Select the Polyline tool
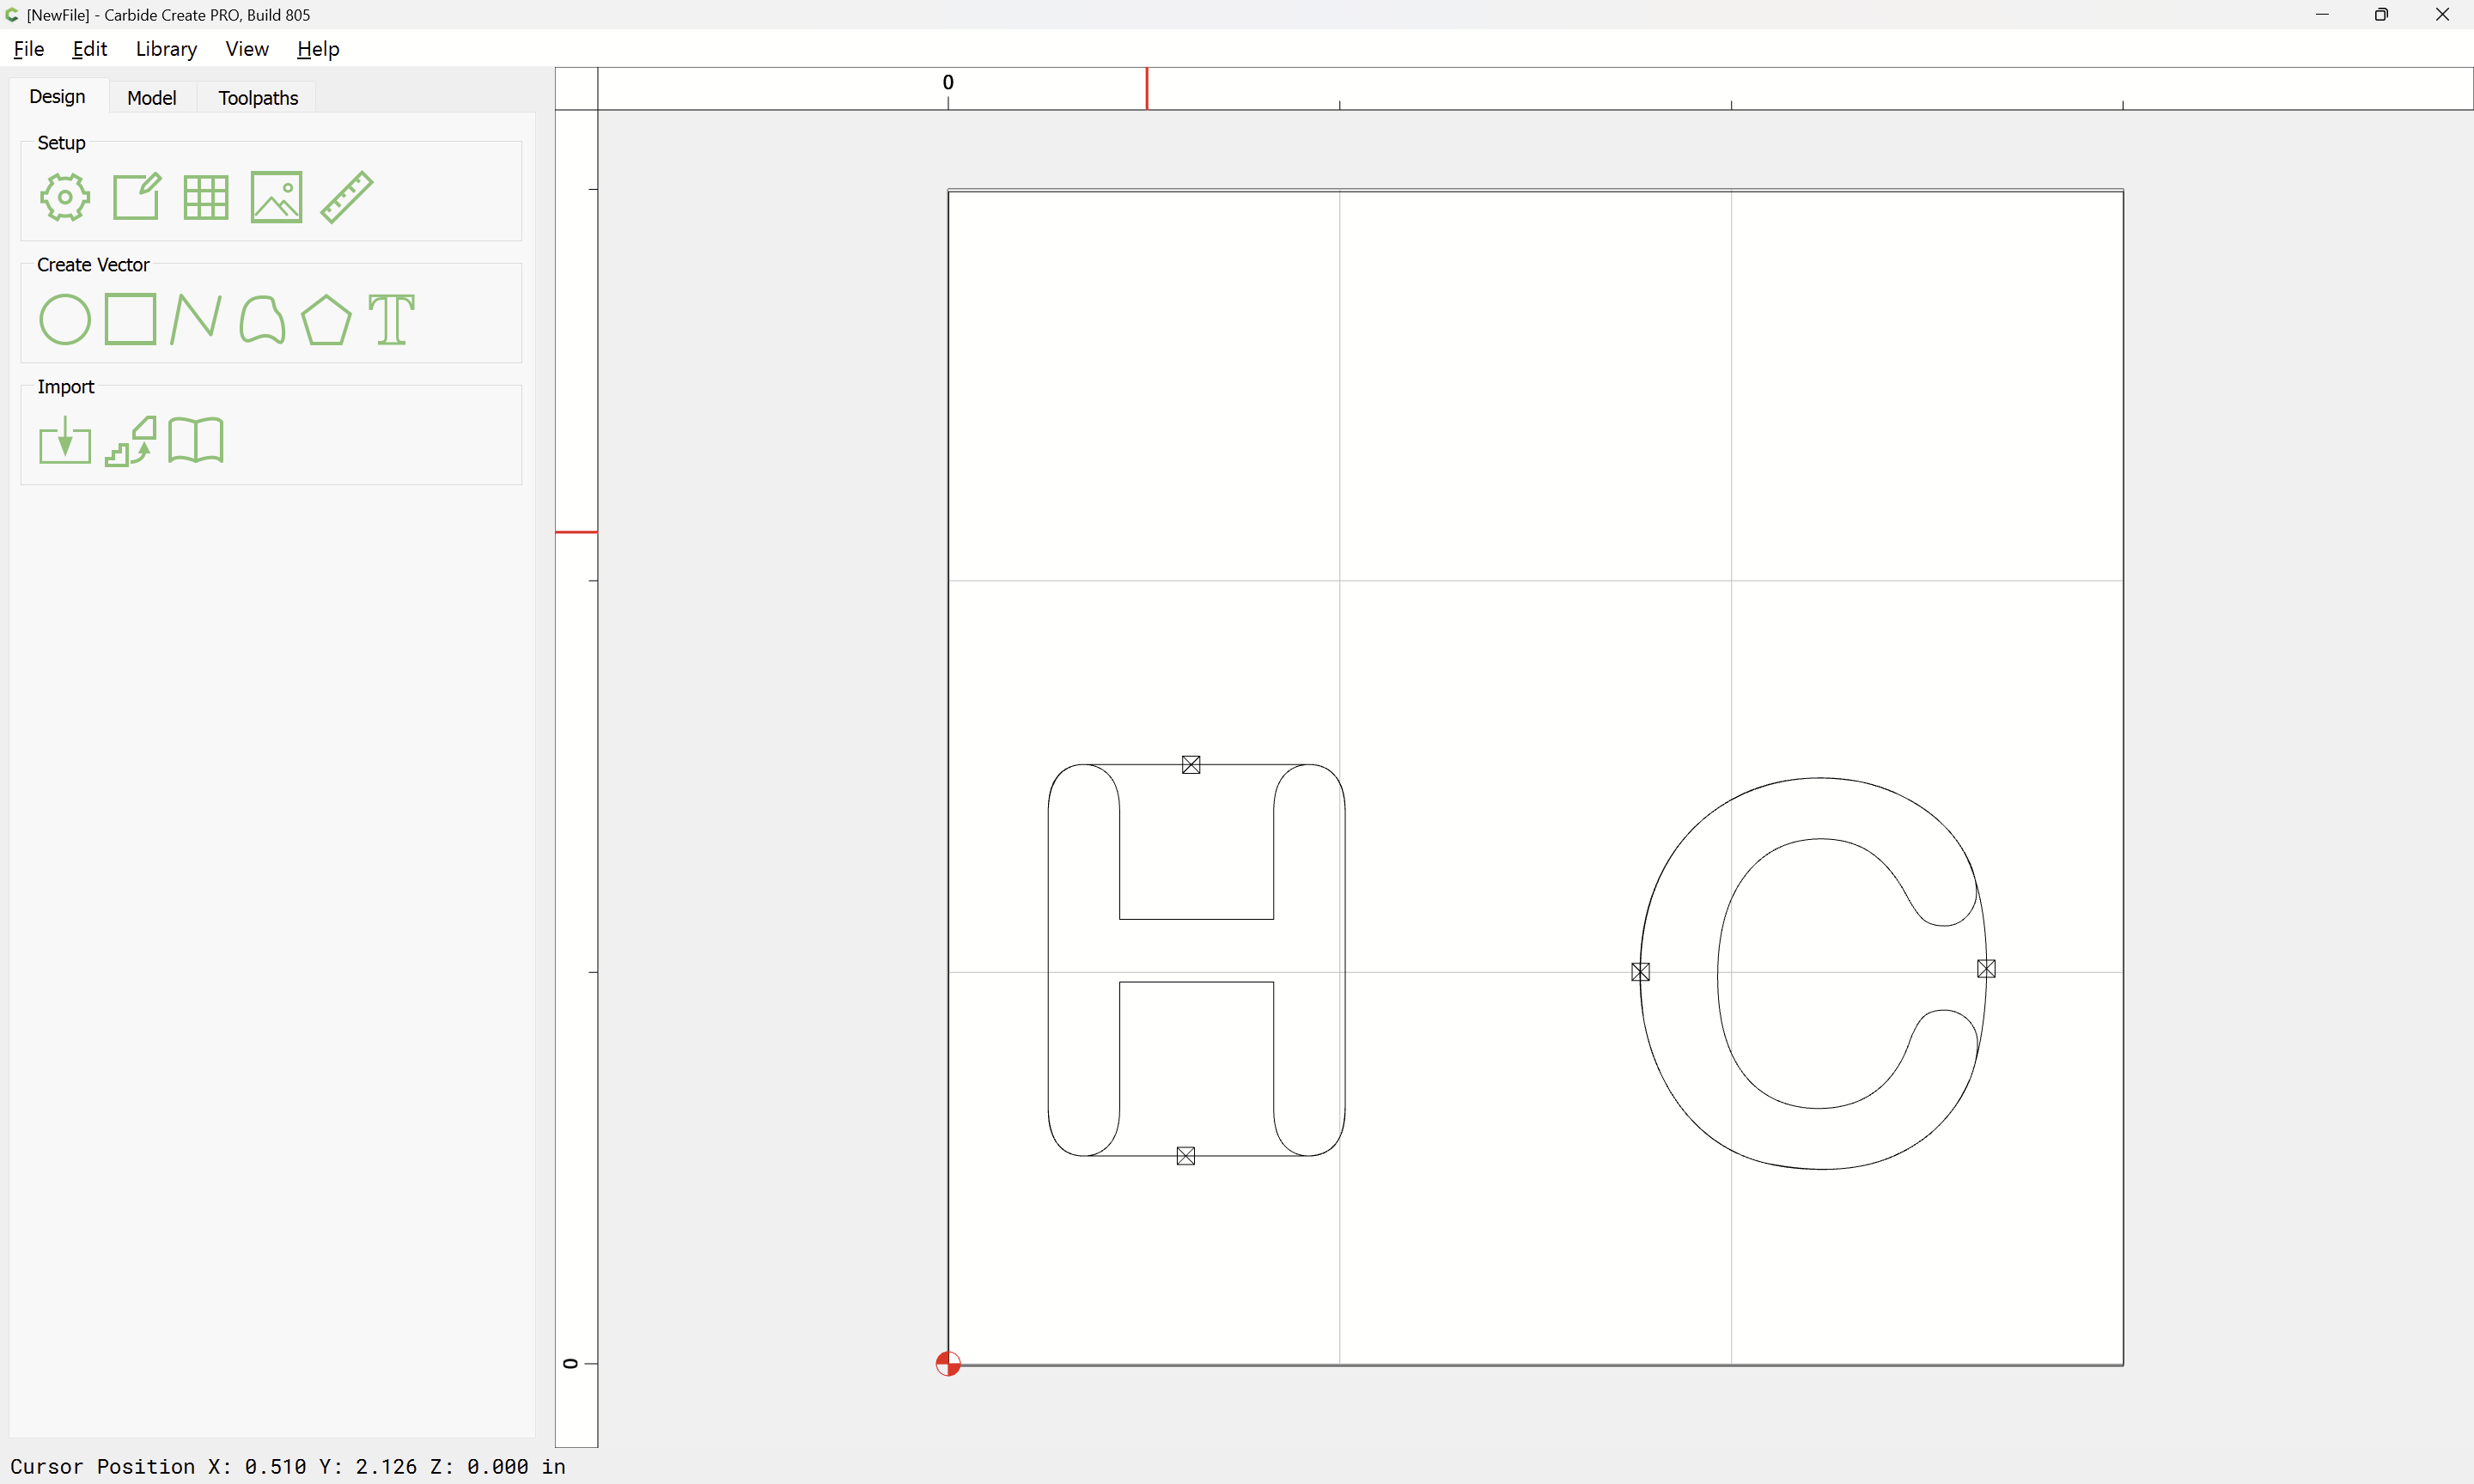This screenshot has width=2474, height=1484. [196, 319]
